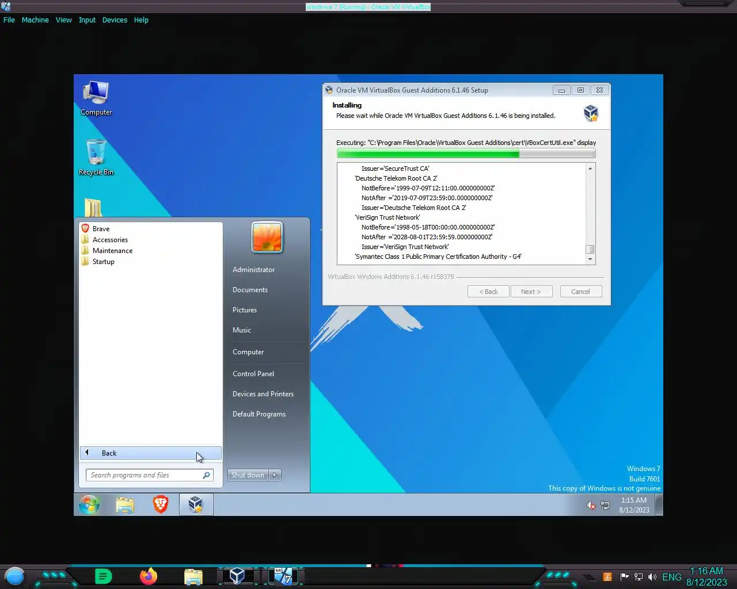Image resolution: width=737 pixels, height=589 pixels.
Task: Click scroll-down arrow in install log
Action: [590, 259]
